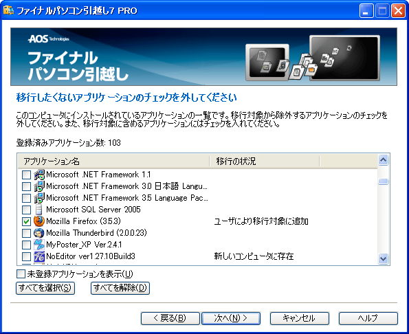
Task: Click the NoEditor icon
Action: pos(39,256)
